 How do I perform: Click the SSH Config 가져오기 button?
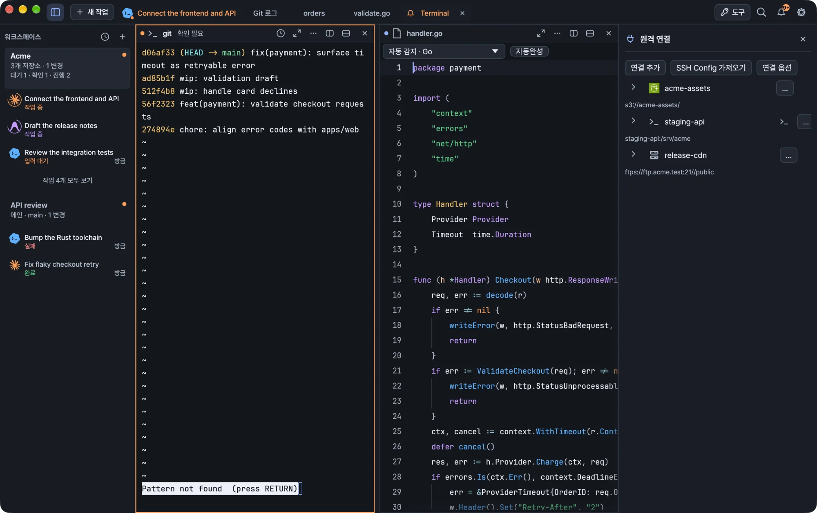[711, 68]
